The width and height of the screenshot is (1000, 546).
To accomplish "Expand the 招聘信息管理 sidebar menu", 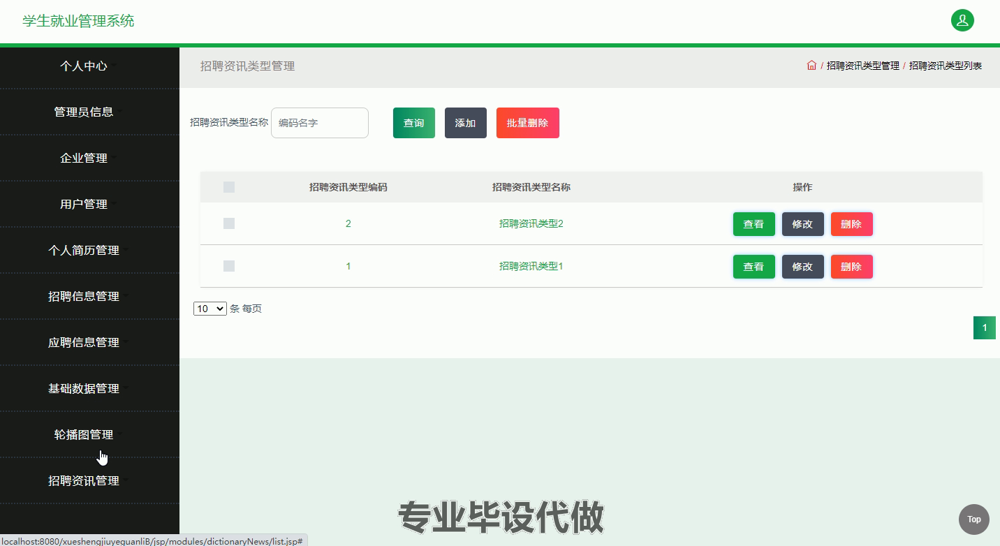I will point(89,296).
